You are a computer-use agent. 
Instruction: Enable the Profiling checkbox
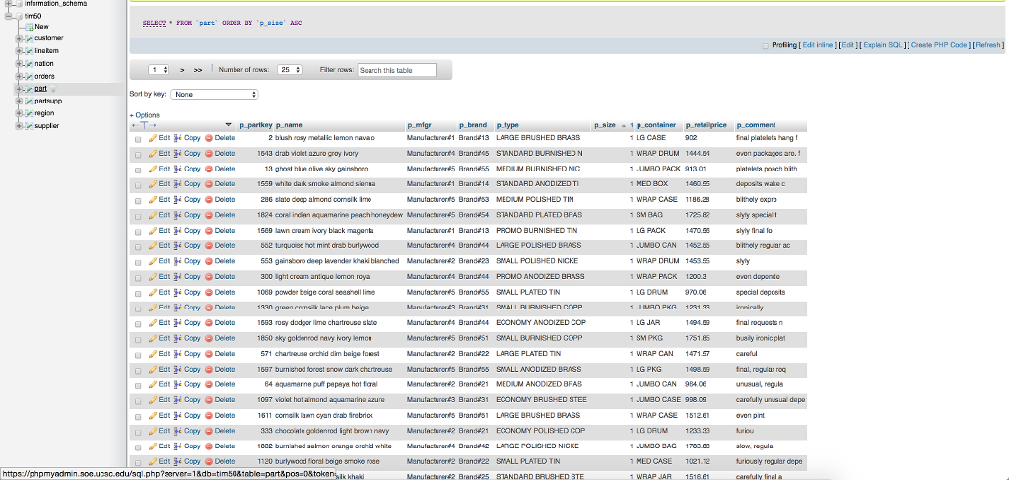point(765,45)
